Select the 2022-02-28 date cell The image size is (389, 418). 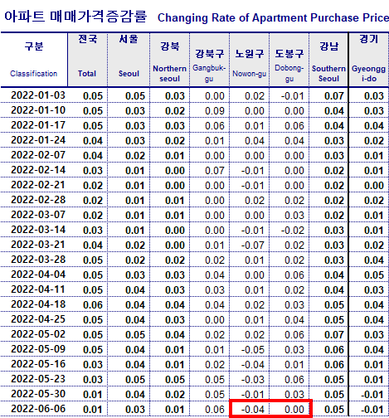pos(38,200)
